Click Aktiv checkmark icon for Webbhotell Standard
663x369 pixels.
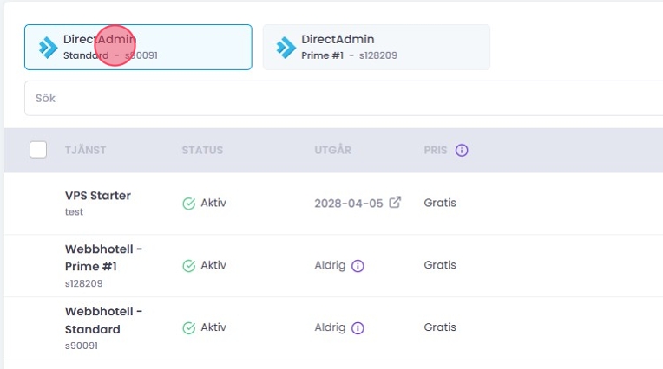click(188, 328)
